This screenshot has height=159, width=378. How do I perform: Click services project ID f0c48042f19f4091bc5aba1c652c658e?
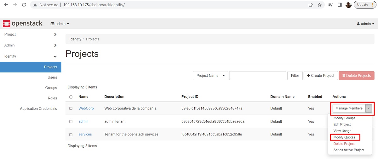pos(212,135)
